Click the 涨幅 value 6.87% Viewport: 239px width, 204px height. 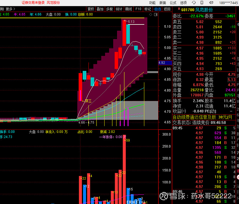point(198,85)
